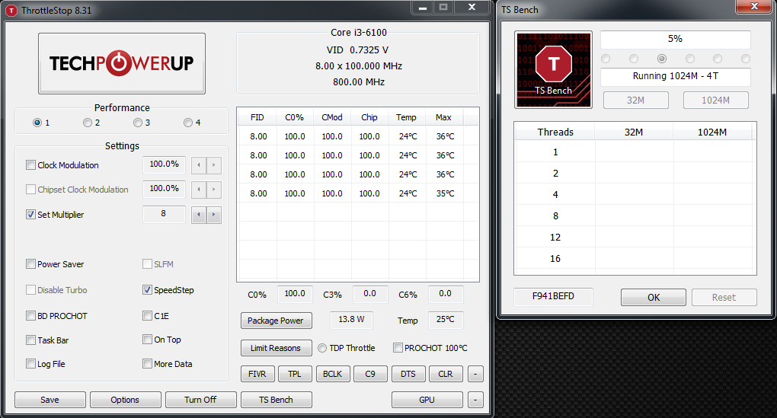This screenshot has width=777, height=418.
Task: Click OK in the TS Bench window
Action: [x=654, y=297]
